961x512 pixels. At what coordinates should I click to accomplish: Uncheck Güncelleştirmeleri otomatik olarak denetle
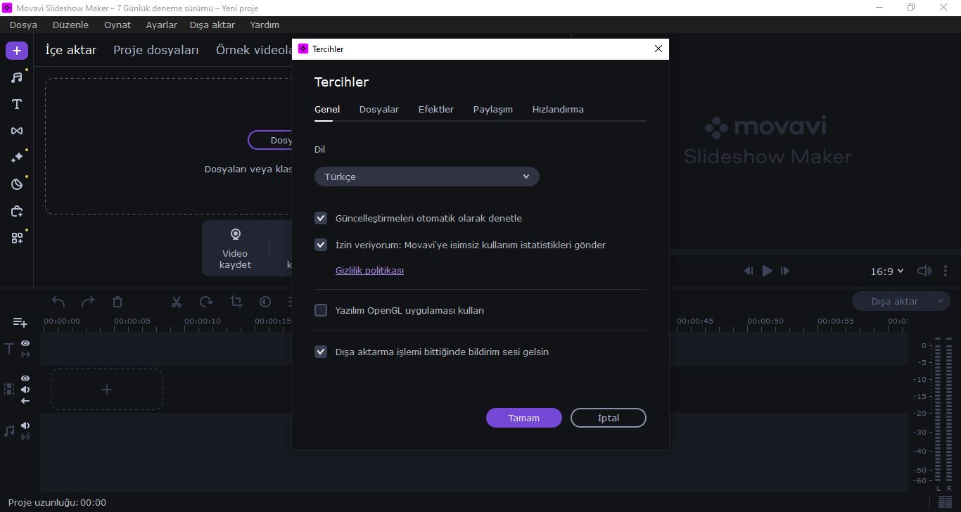click(x=321, y=218)
